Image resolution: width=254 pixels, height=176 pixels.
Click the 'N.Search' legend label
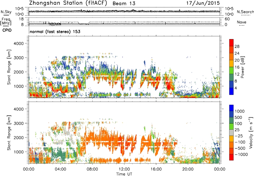245,12
